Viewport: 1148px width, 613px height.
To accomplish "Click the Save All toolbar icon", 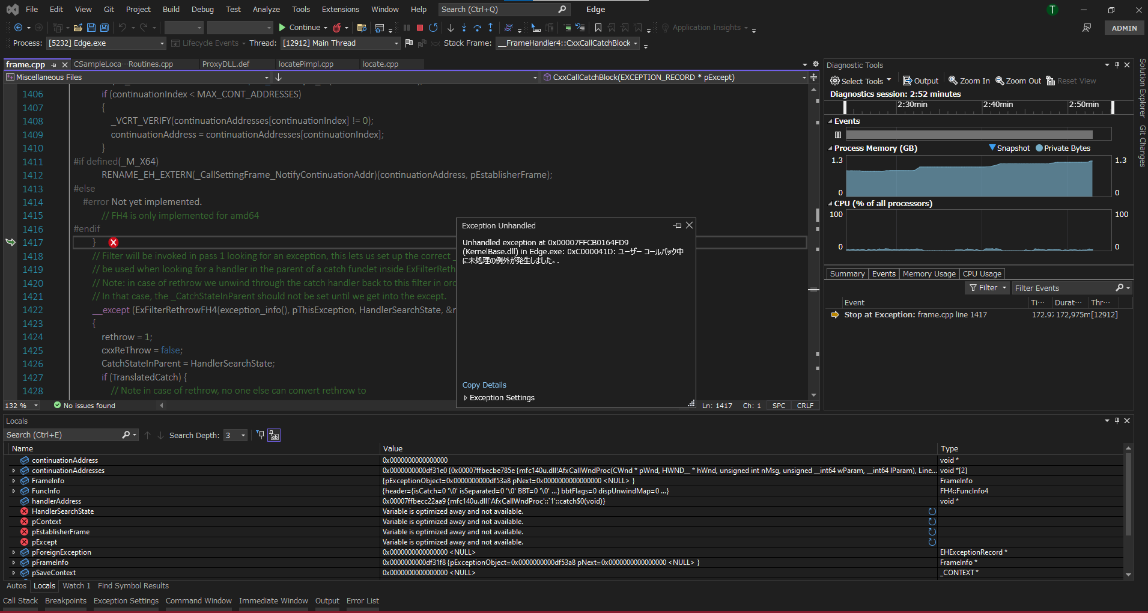I will tap(105, 28).
